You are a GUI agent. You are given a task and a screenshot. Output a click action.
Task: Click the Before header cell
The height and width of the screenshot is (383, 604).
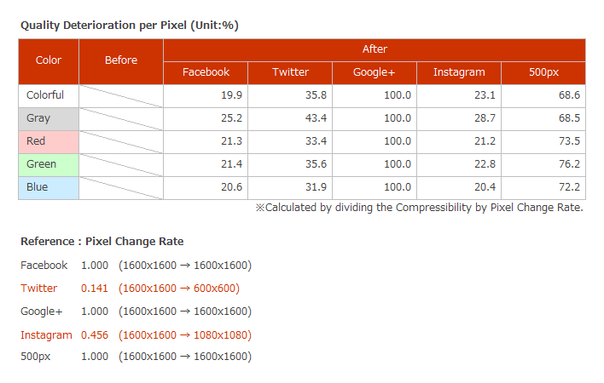[121, 60]
